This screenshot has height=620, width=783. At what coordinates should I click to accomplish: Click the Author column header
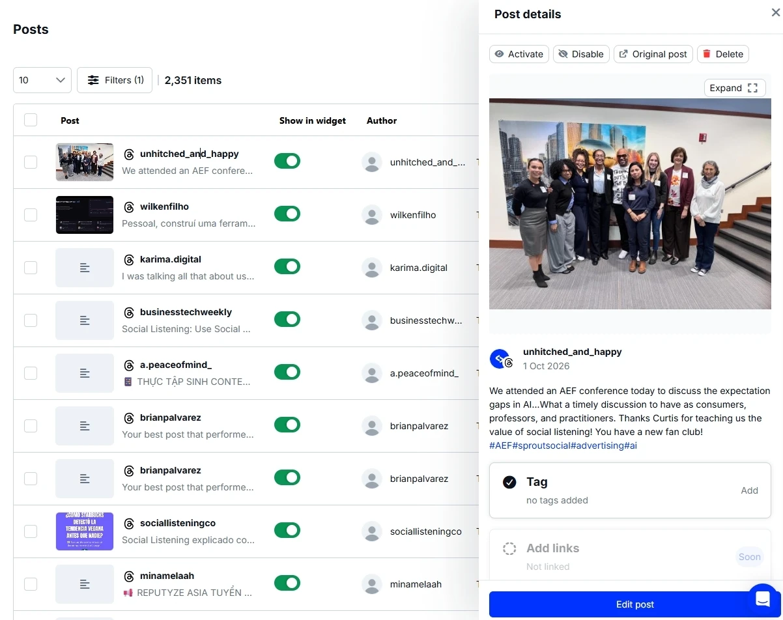(382, 120)
